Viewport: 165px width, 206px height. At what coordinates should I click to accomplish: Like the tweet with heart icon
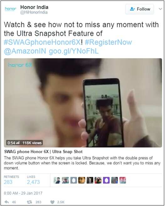click(x=52, y=202)
